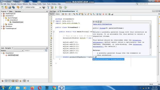Click the Save All toolbar icon
The width and height of the screenshot is (160, 90).
[13, 7]
